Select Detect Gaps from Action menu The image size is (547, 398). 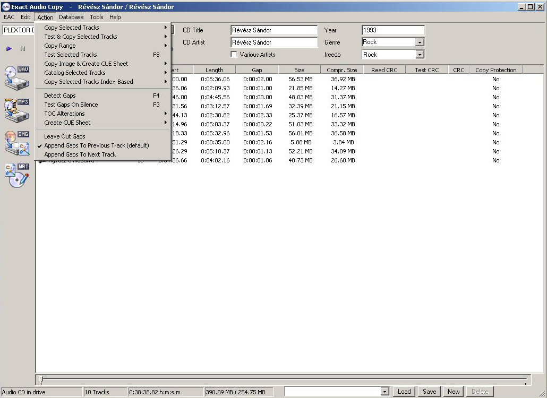coord(60,96)
